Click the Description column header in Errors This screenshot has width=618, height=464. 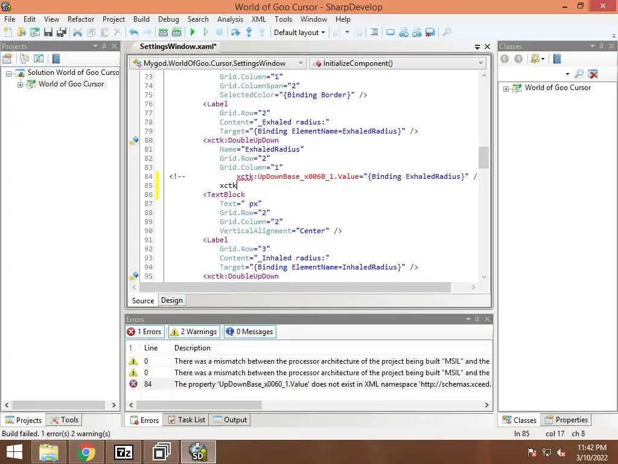point(193,348)
